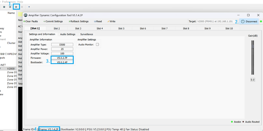Open the Surveillance sub-tab
Screen dimensions: 263x131
coord(86,34)
